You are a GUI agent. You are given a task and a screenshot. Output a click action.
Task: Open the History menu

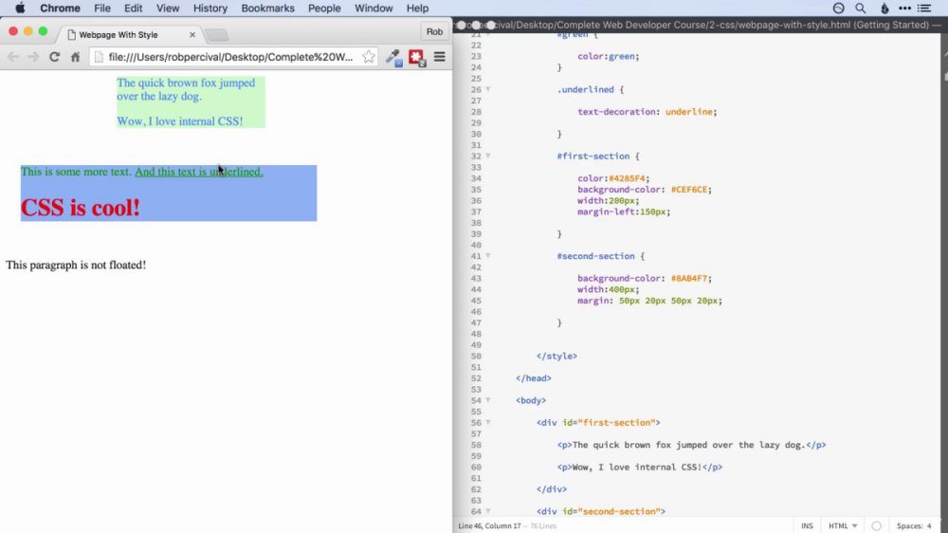pyautogui.click(x=210, y=8)
